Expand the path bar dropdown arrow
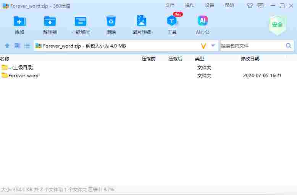Viewport: 297px width, 195px height. (213, 46)
